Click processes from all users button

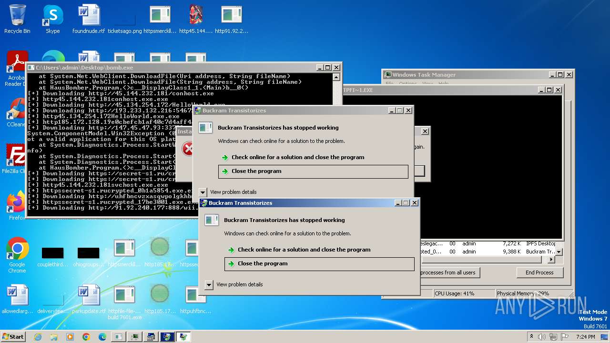coord(449,272)
